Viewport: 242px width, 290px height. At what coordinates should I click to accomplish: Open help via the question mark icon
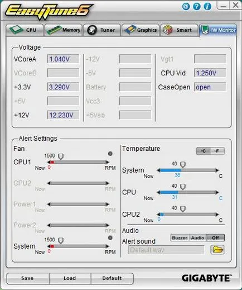[x=197, y=7]
